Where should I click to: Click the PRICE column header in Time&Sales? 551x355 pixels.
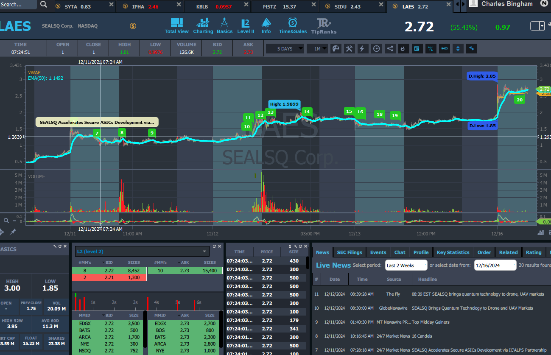coord(267,252)
